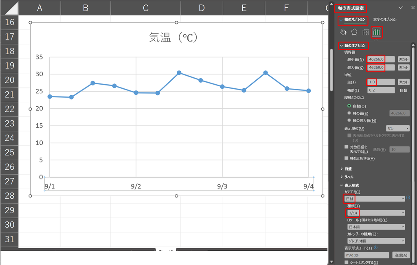This screenshot has height=265, width=417.
Task: Open the Fill & Line icon tab
Action: click(343, 33)
